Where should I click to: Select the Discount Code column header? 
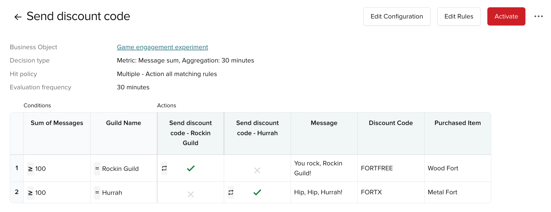point(391,123)
